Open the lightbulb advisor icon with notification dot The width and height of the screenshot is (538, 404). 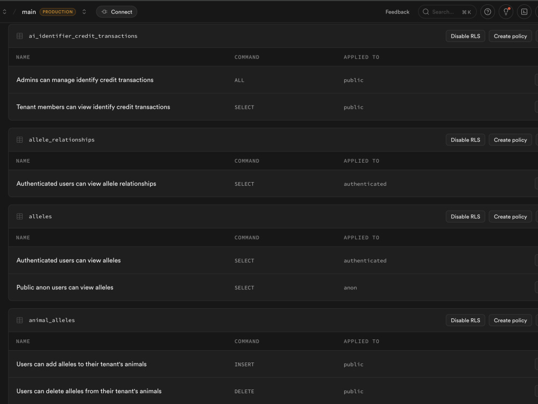click(506, 12)
